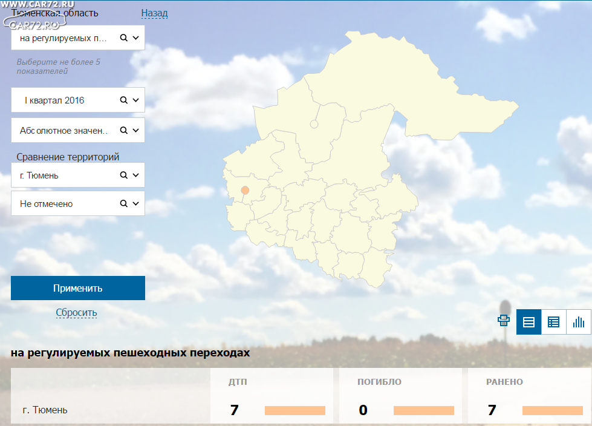The width and height of the screenshot is (592, 426).
Task: Expand Абсолютное значение dropdown arrow
Action: (x=136, y=130)
